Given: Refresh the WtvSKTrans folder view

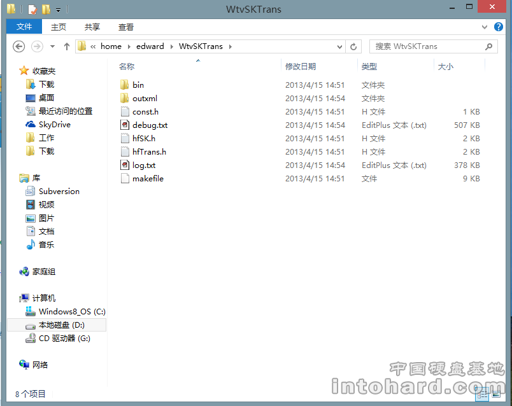Looking at the screenshot, I should pyautogui.click(x=353, y=46).
